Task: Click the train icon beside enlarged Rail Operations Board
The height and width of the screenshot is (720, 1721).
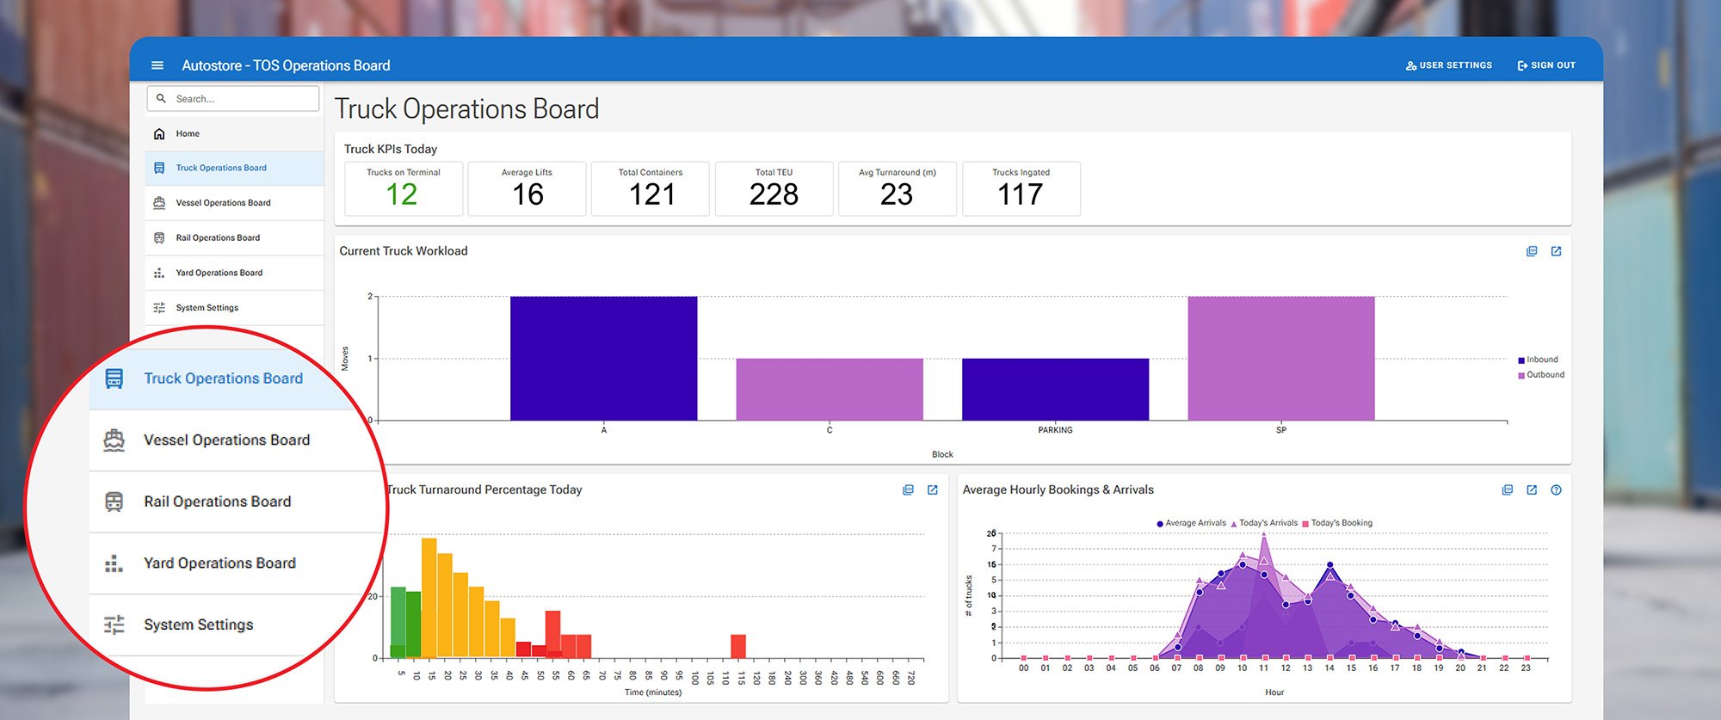Action: (x=114, y=502)
